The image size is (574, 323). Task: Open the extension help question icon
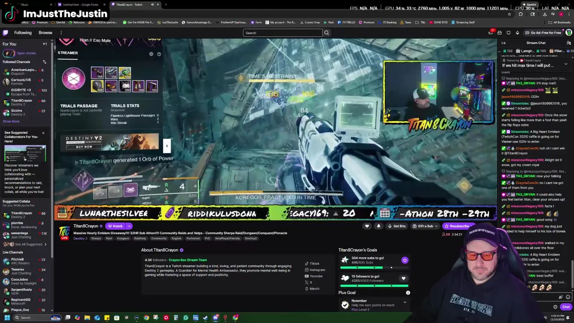point(159,54)
